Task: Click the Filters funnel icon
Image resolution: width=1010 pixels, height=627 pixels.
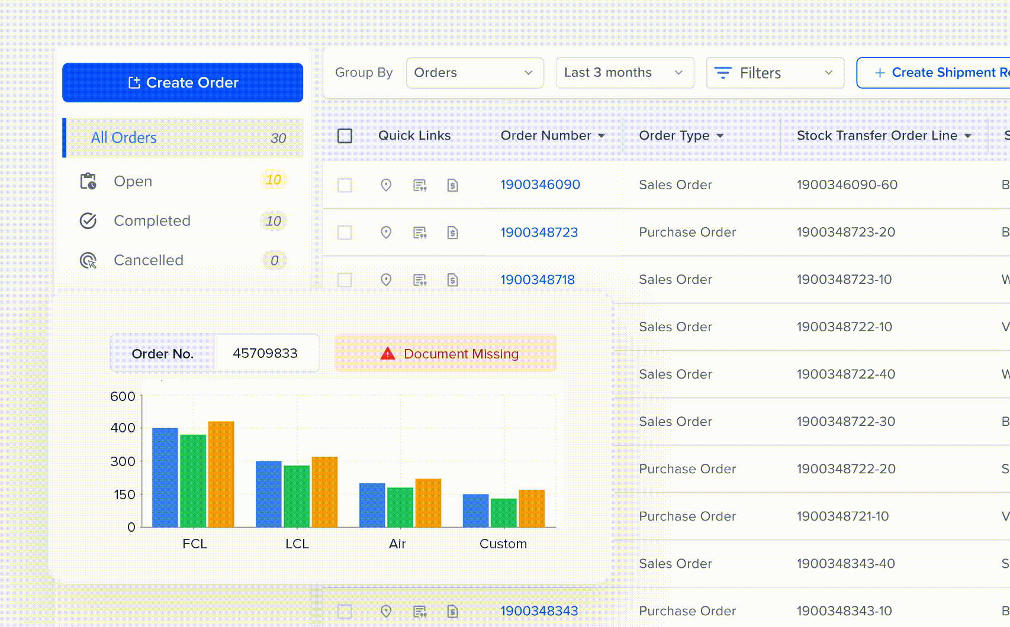Action: pos(723,73)
